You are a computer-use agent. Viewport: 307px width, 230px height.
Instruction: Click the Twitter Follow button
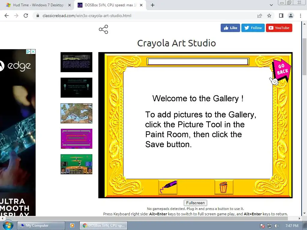coord(253,28)
